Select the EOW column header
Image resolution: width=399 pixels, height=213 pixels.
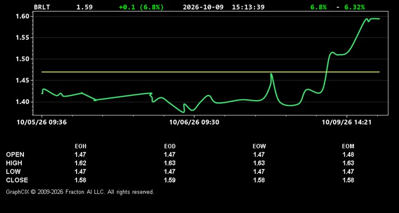pyautogui.click(x=259, y=146)
